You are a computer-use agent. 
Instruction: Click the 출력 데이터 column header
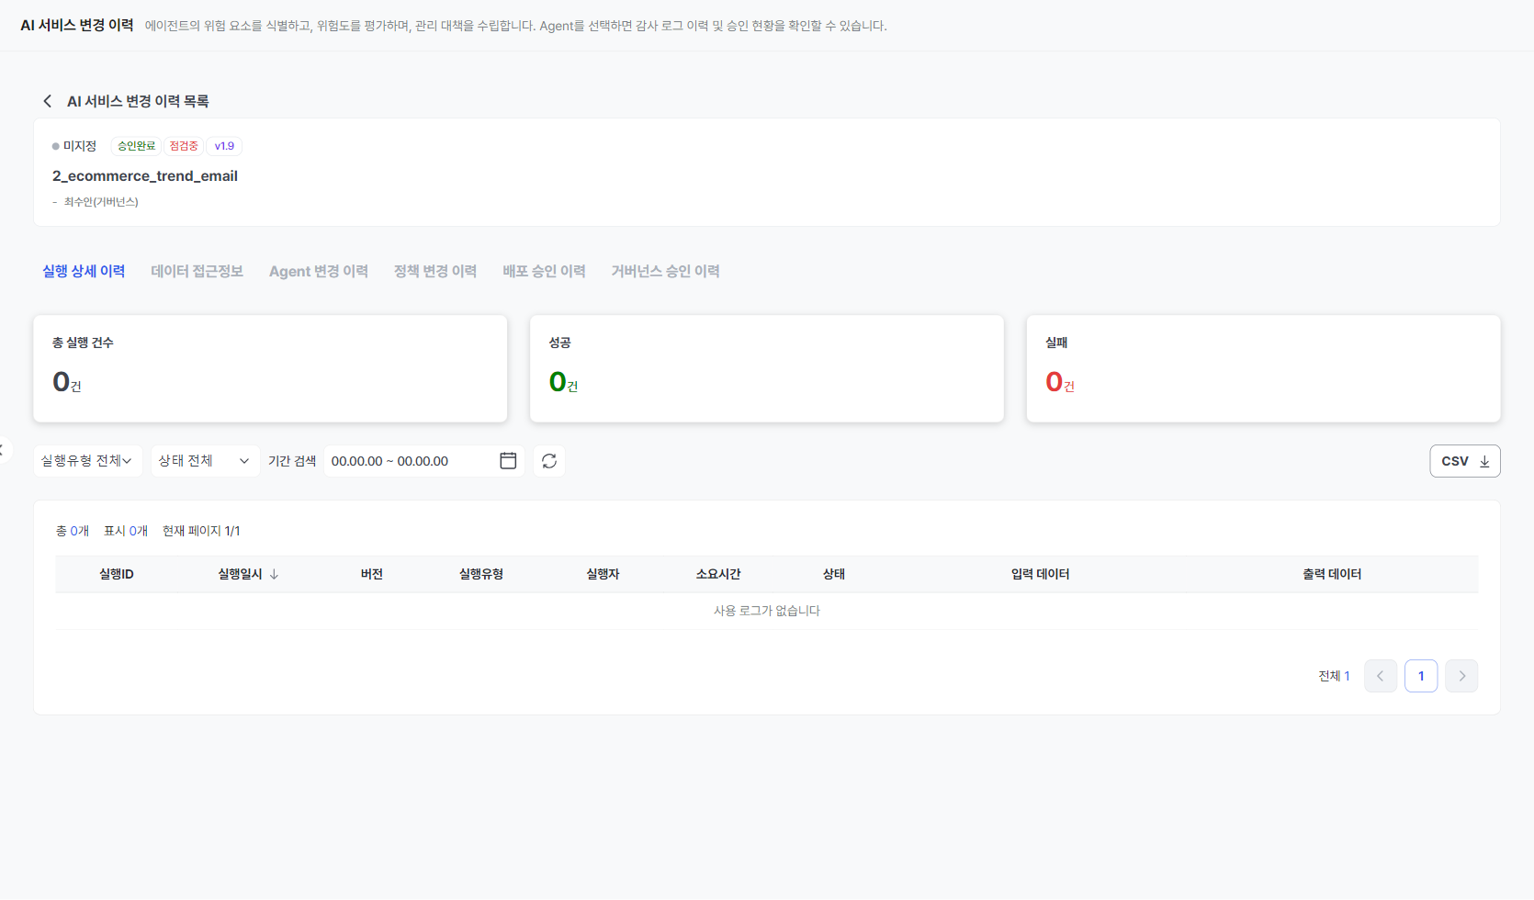pos(1332,574)
